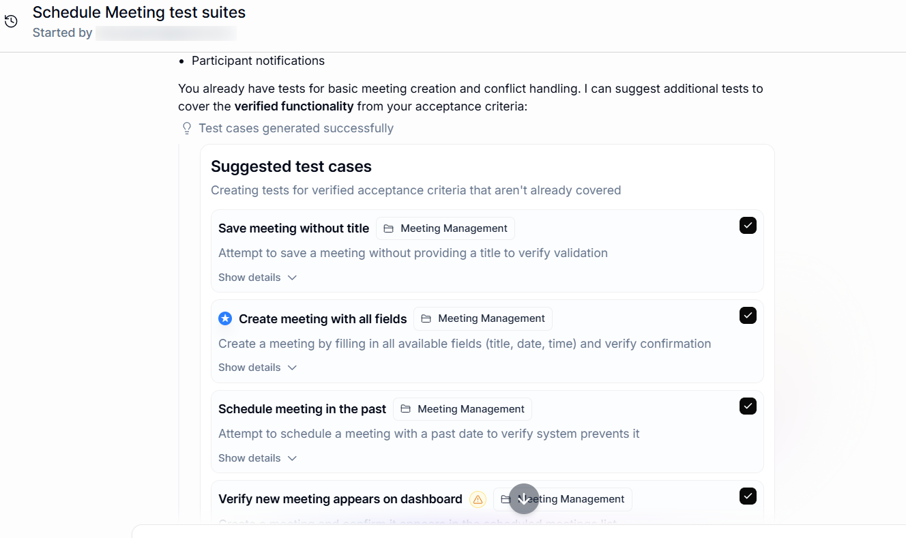Click the blue star badge on Create meeting
This screenshot has height=538, width=906.
[225, 318]
